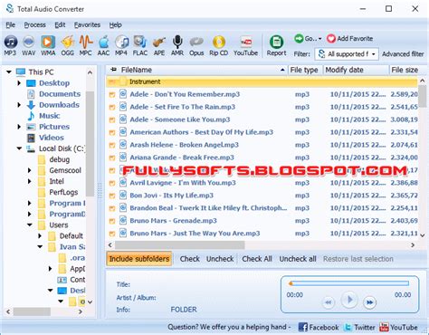Tick checkbox for Bruno Mars - Grenade.mp3
The image size is (429, 335).
(112, 221)
